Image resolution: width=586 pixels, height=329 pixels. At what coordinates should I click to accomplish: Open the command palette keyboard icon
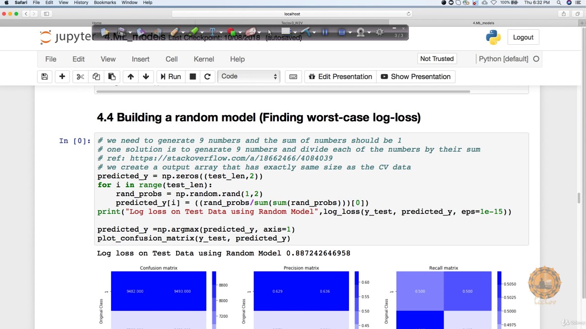(293, 77)
